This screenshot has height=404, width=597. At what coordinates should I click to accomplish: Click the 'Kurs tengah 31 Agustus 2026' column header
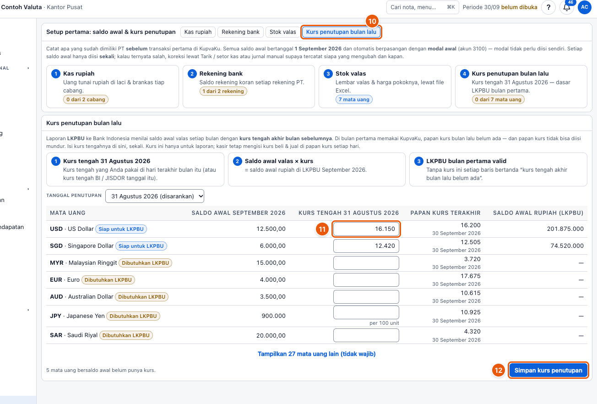(x=349, y=213)
